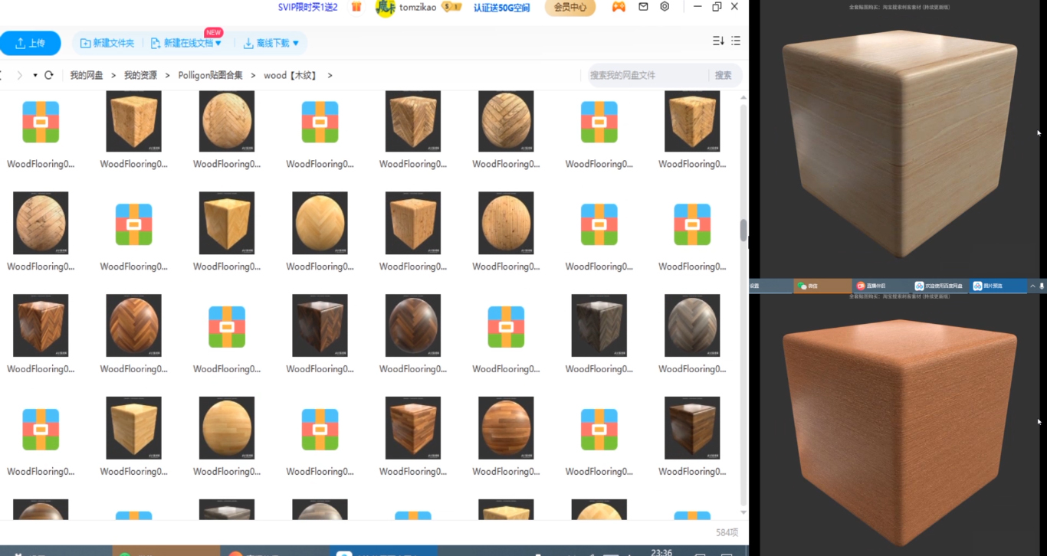Click the 搜索 search button
Screen dimensions: 1047x556
(x=724, y=75)
